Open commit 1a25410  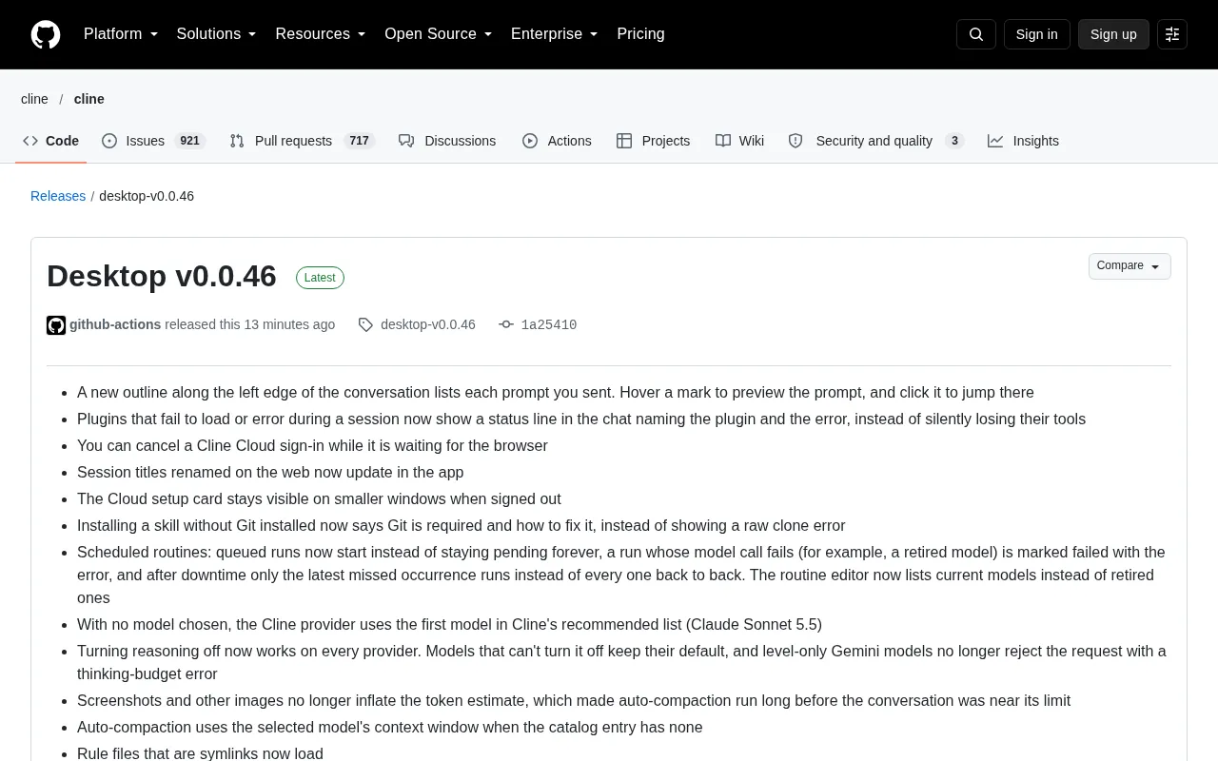tap(549, 325)
